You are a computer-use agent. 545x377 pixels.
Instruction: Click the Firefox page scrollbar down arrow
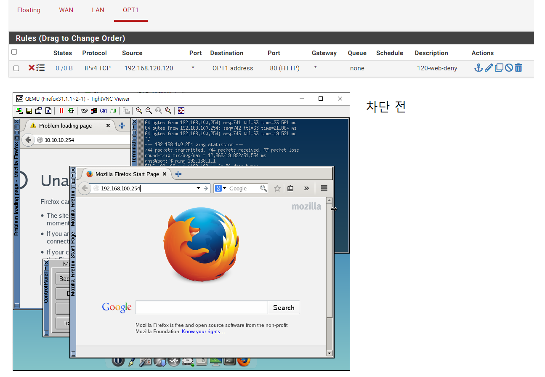pos(330,353)
